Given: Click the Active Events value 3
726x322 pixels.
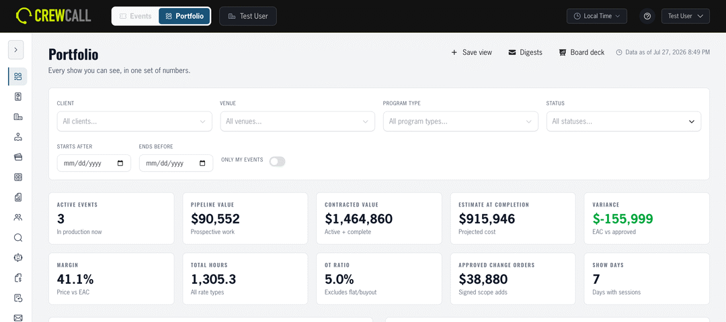Looking at the screenshot, I should [x=61, y=219].
